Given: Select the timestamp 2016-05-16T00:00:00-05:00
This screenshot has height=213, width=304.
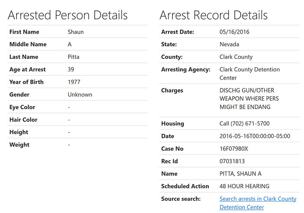Looking at the screenshot, I should 254,136.
